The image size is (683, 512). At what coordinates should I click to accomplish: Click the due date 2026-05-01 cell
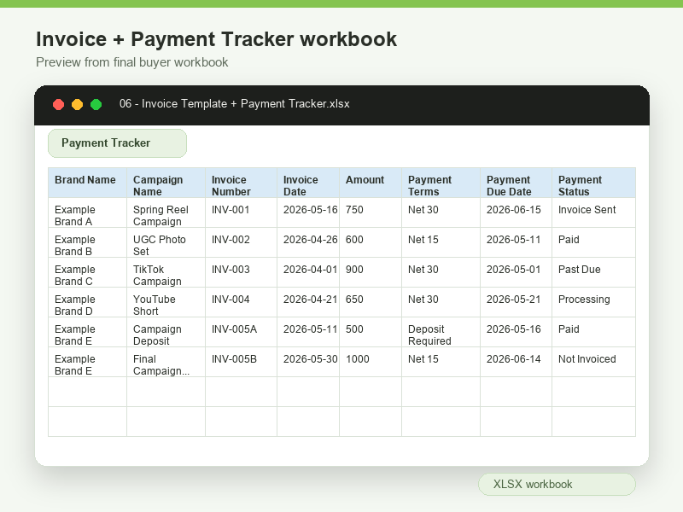(516, 272)
